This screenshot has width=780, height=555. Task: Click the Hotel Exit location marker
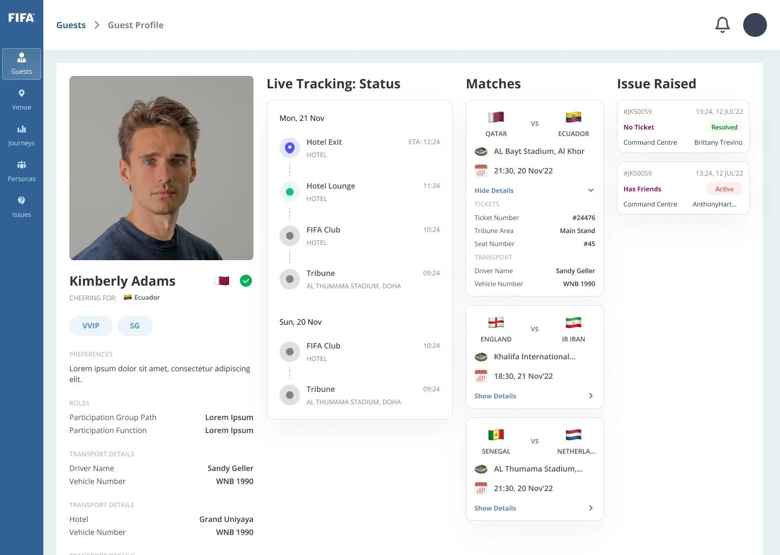point(290,147)
